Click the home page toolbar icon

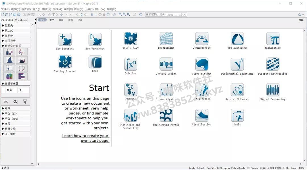tap(82, 15)
